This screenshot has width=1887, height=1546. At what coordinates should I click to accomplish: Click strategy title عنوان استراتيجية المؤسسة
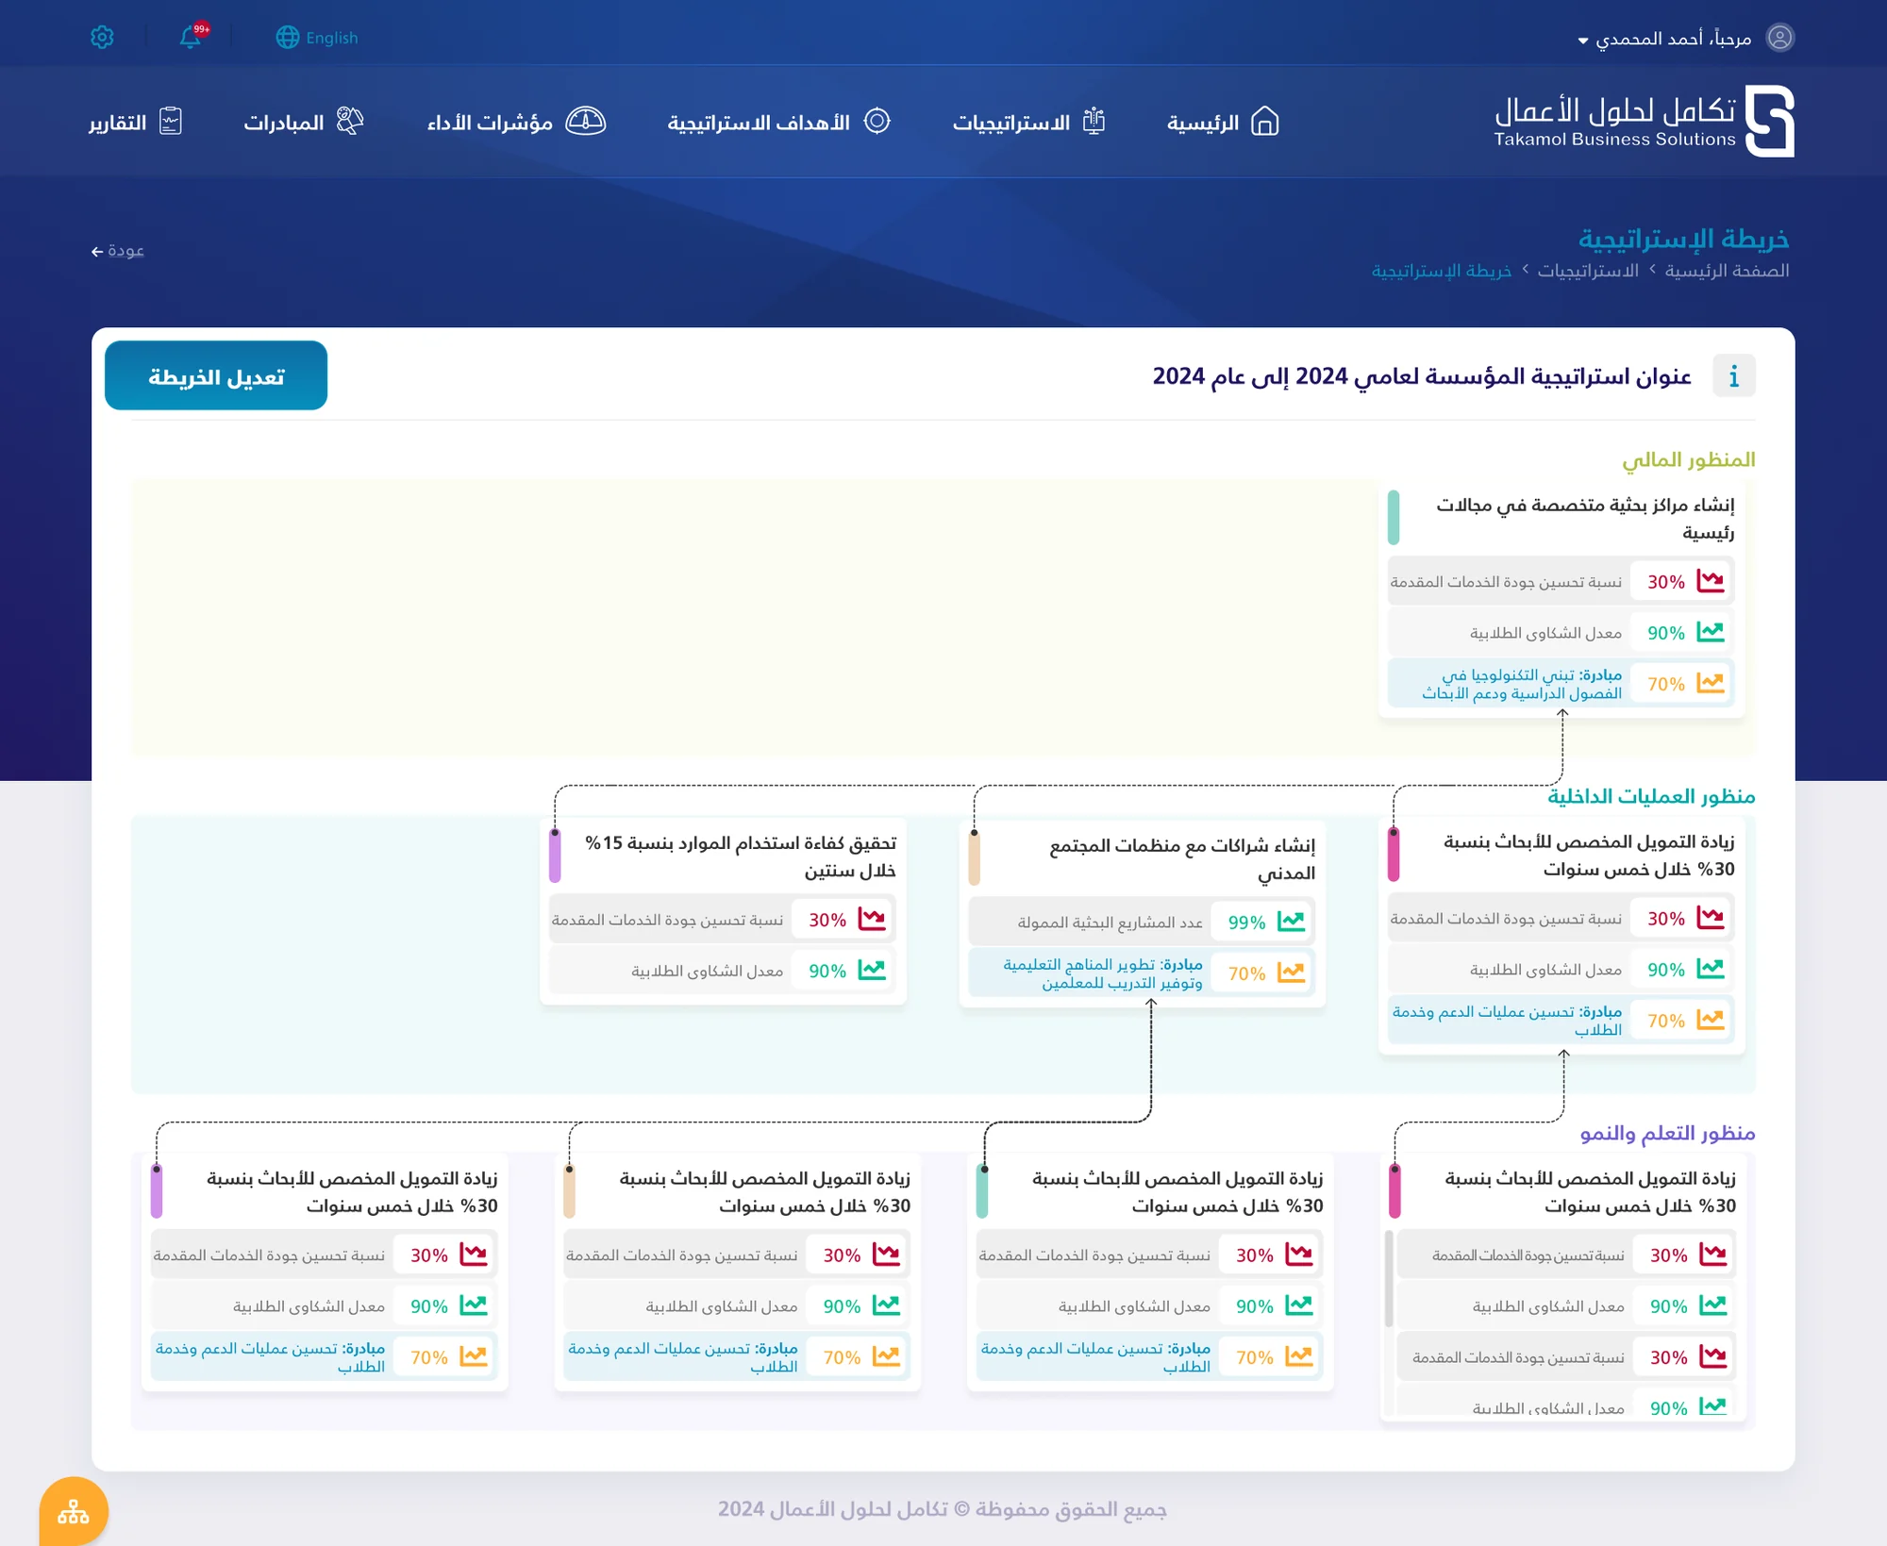click(1422, 376)
